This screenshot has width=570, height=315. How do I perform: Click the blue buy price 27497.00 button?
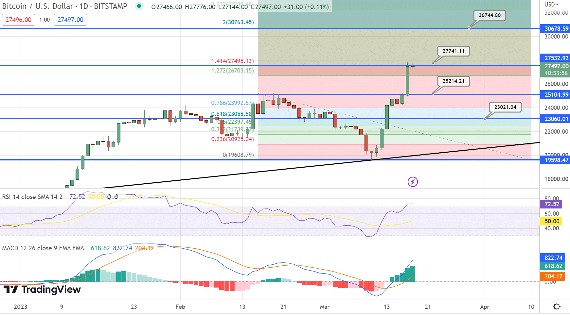pos(70,20)
